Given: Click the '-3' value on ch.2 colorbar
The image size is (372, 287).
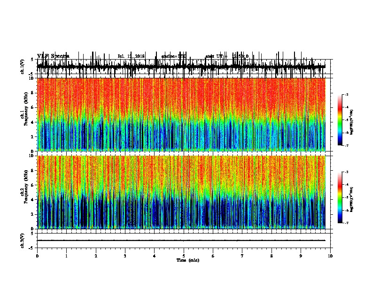Looking at the screenshot, I should coord(346,172).
